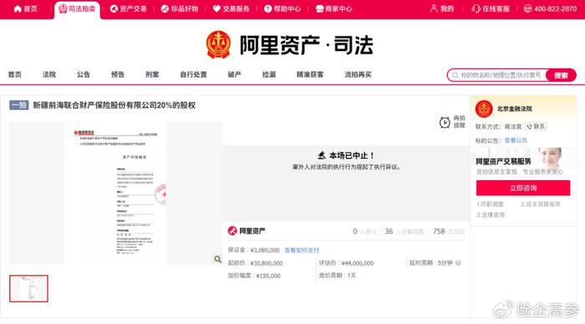Screen dimensions: 585x324
Task: Open 法院 in the sub navigation
Action: tap(49, 74)
